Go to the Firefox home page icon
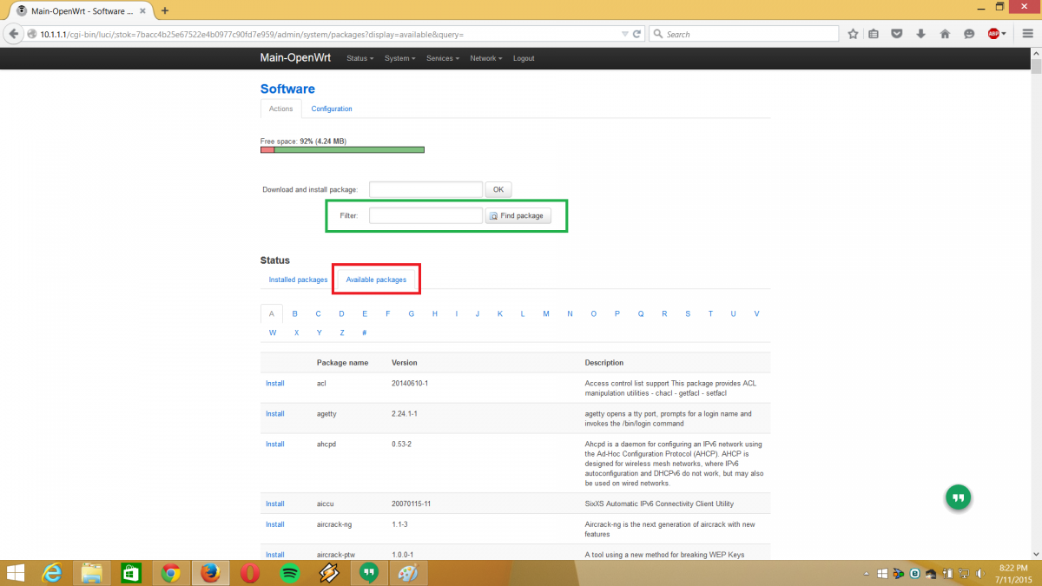Image resolution: width=1042 pixels, height=586 pixels. (945, 34)
